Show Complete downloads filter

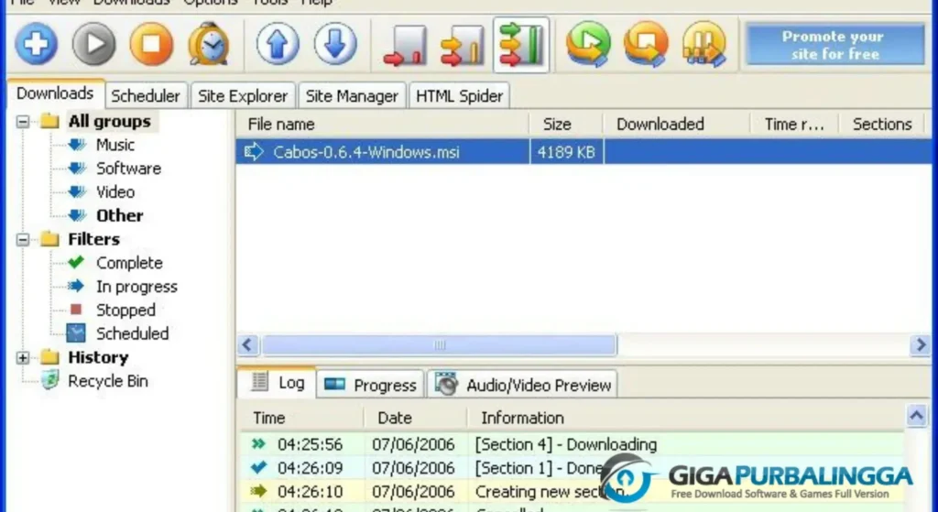tap(129, 263)
